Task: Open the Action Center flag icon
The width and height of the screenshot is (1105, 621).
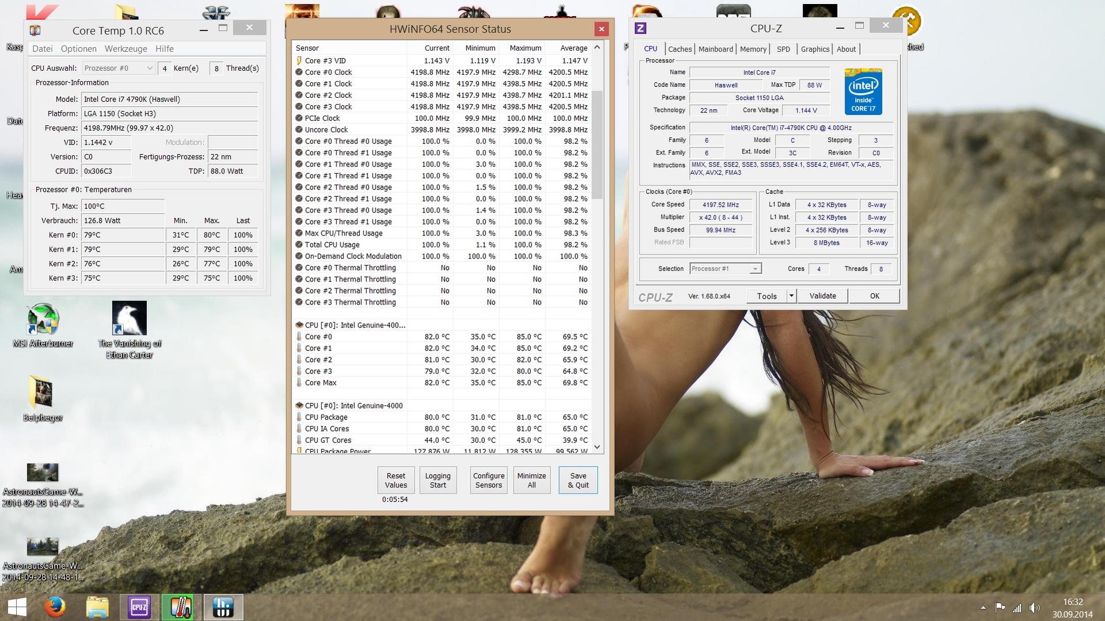Action: [x=1000, y=608]
